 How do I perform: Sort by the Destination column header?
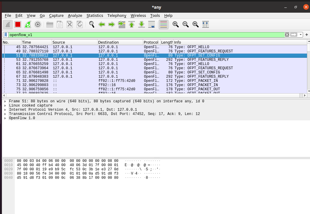coord(120,42)
